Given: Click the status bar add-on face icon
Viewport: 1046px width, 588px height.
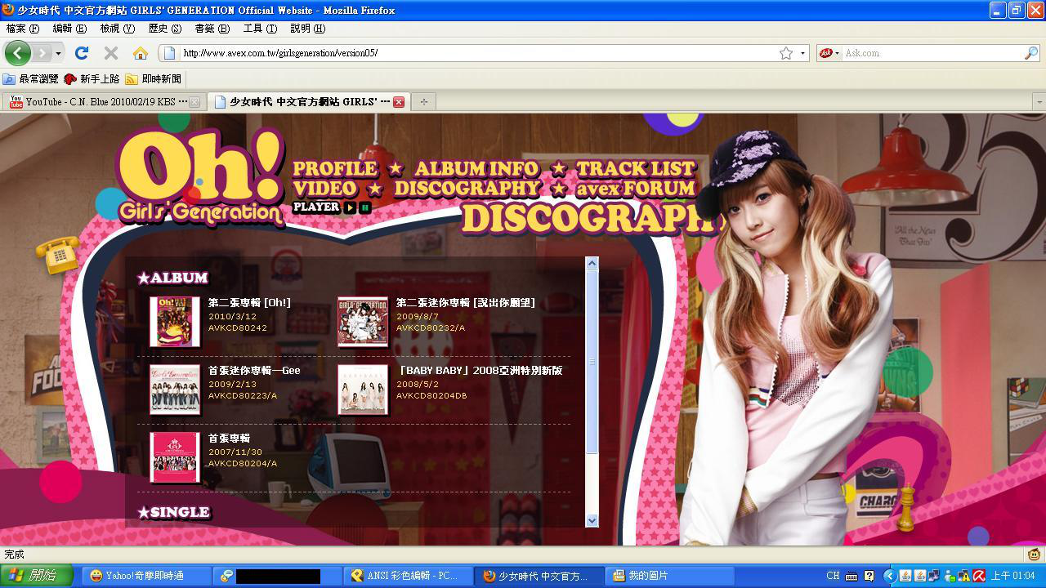Looking at the screenshot, I should point(1035,555).
